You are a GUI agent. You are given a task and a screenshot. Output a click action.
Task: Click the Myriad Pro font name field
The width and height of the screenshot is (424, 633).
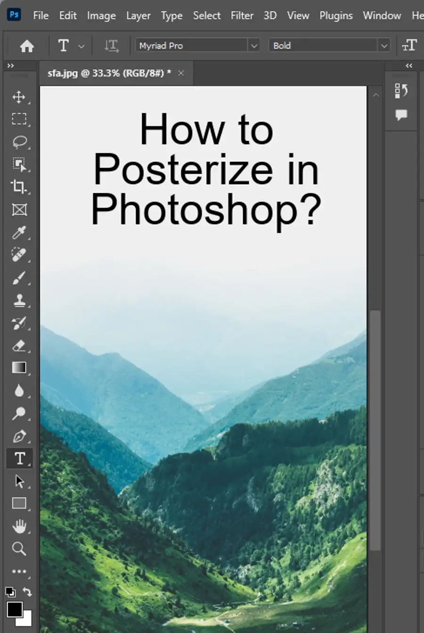(x=192, y=46)
